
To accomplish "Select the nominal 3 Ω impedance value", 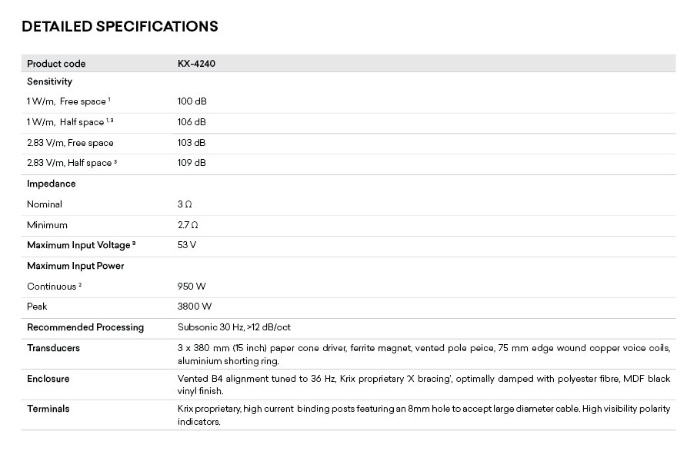I will point(185,204).
